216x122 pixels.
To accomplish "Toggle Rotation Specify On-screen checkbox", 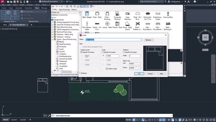I will tap(124, 52).
